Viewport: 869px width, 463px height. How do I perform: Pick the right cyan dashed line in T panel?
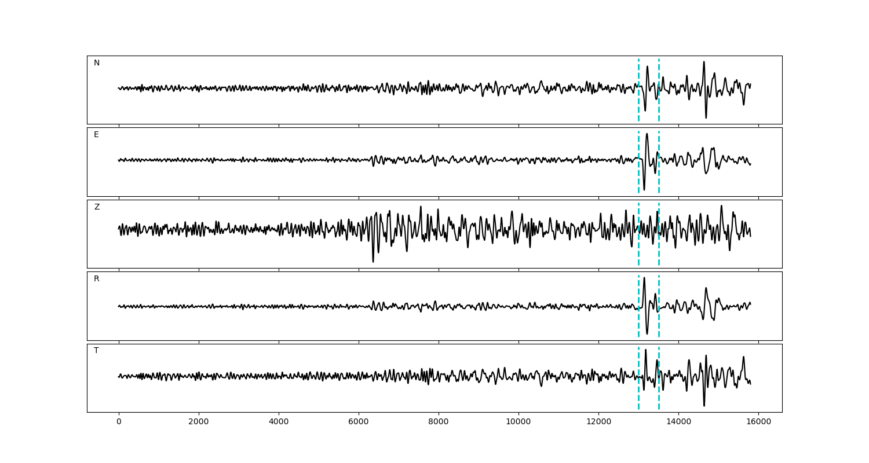coord(659,394)
